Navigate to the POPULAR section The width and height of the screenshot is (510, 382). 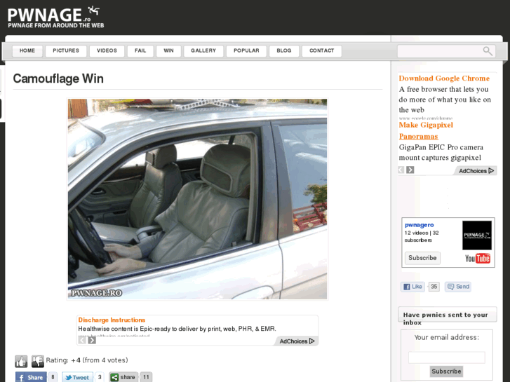(x=246, y=50)
